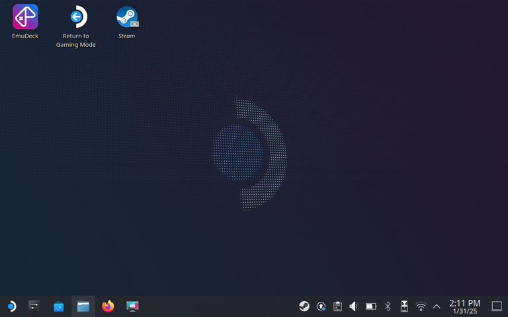Open the EmuDeck desktop shortcut
Viewport: 508px width, 317px height.
pyautogui.click(x=25, y=17)
